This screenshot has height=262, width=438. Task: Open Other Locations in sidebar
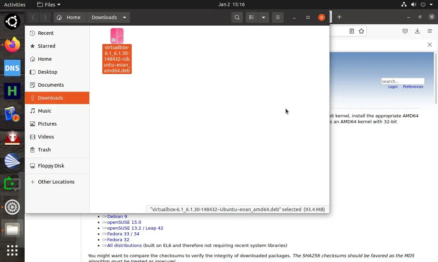click(57, 182)
